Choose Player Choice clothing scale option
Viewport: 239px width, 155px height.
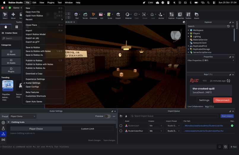click(x=36, y=129)
